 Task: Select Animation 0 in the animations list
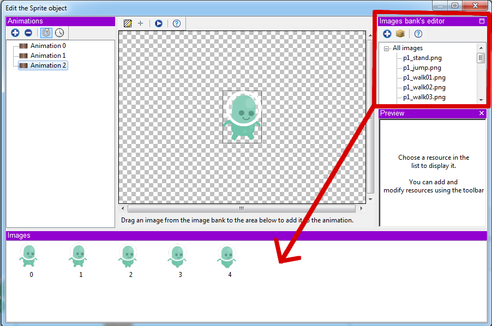tap(47, 46)
